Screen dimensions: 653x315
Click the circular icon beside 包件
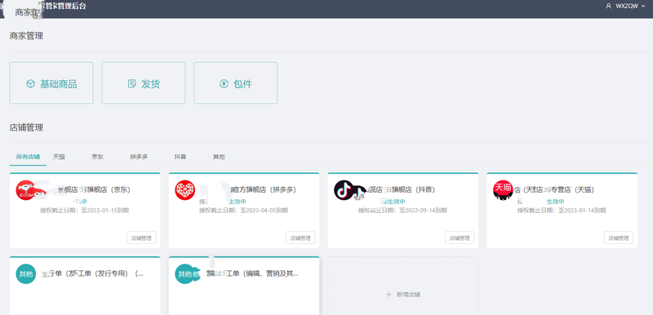(x=224, y=84)
